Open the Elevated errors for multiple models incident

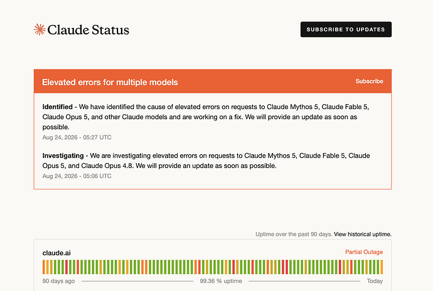pos(110,82)
